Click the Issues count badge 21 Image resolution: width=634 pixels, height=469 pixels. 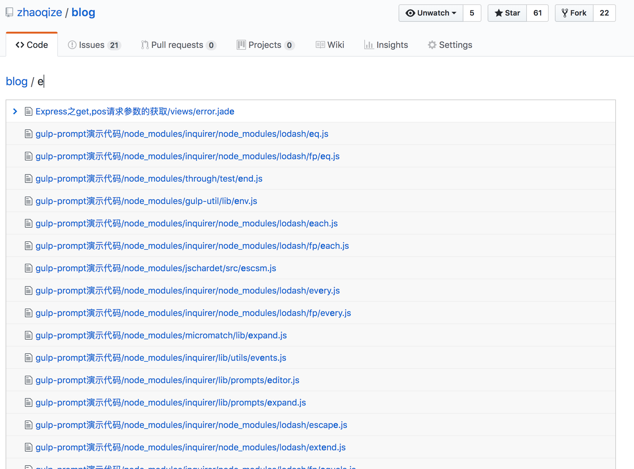(114, 45)
